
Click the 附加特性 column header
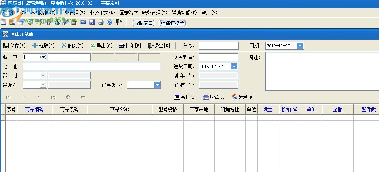click(230, 109)
